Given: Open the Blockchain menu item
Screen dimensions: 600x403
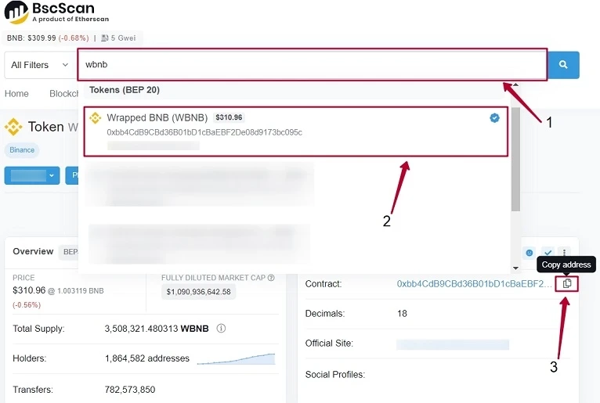Looking at the screenshot, I should tap(63, 94).
